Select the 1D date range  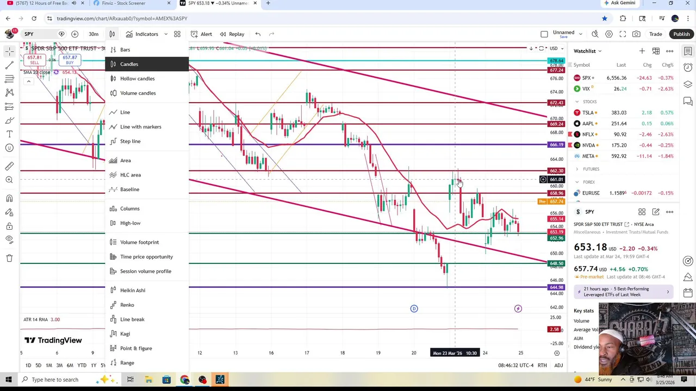(28, 365)
